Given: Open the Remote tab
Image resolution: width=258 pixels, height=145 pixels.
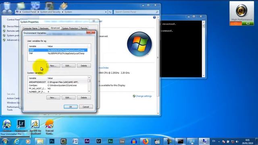Looking at the screenshot, I should (84, 28).
